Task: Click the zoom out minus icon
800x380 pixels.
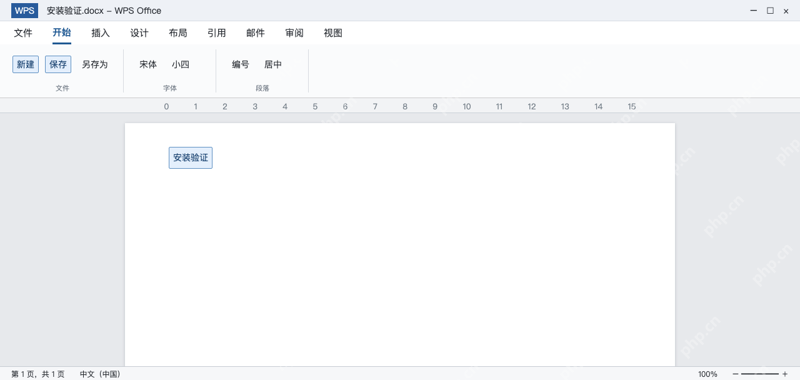Action: tap(735, 374)
